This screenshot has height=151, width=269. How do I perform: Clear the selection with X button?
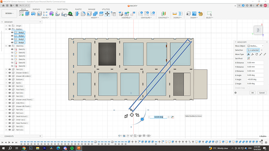(x=262, y=50)
